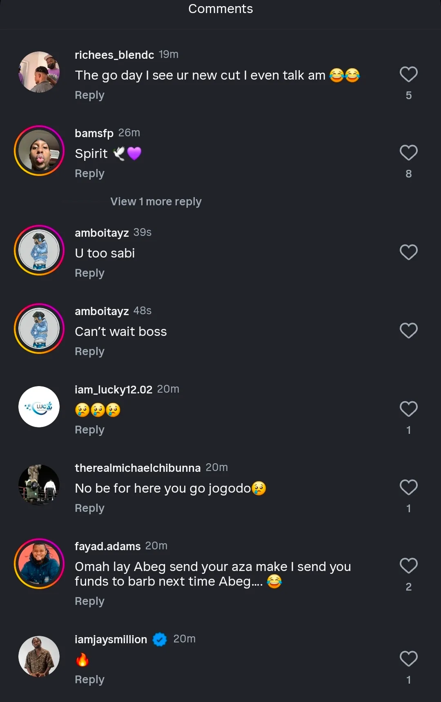Open amboitayz avatar beside 'Can't wait boss'
The image size is (441, 702).
point(39,329)
